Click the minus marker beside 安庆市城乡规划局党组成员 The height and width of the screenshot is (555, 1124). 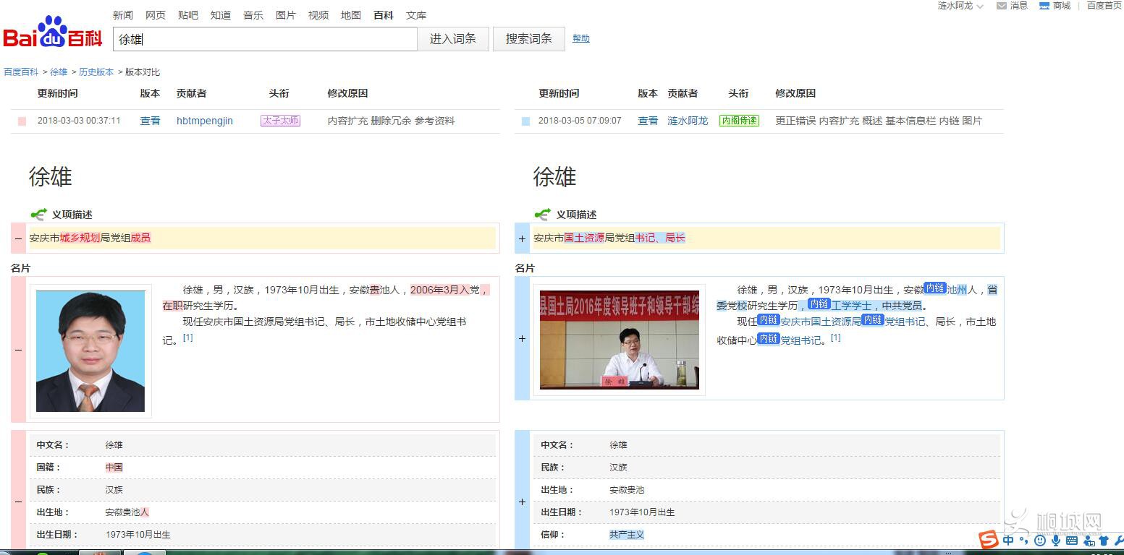18,238
